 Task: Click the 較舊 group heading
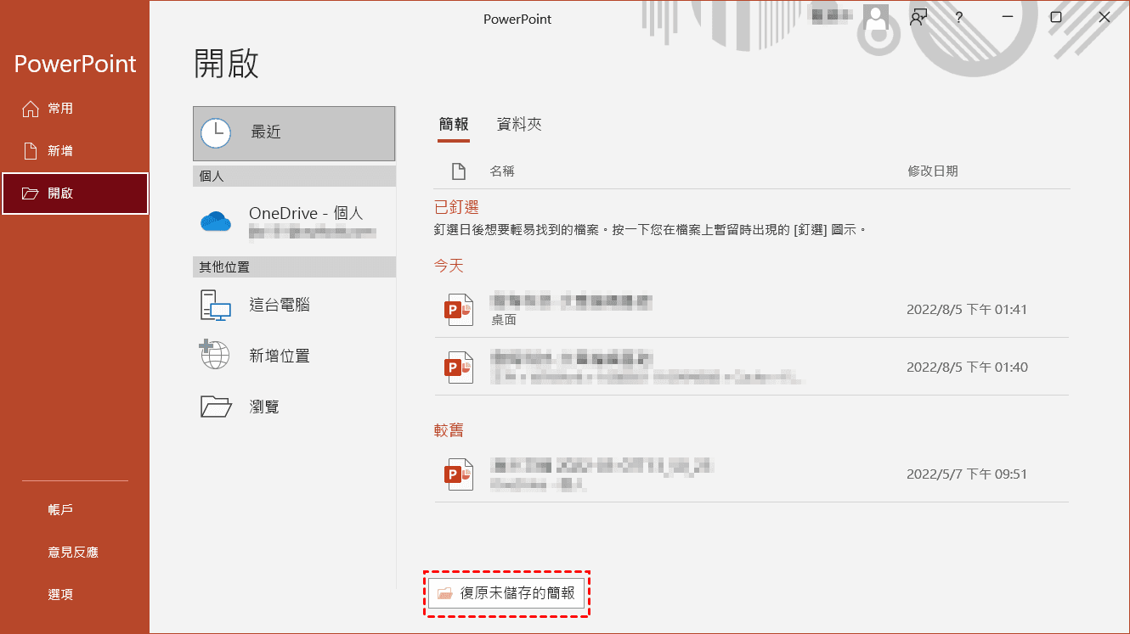click(449, 431)
